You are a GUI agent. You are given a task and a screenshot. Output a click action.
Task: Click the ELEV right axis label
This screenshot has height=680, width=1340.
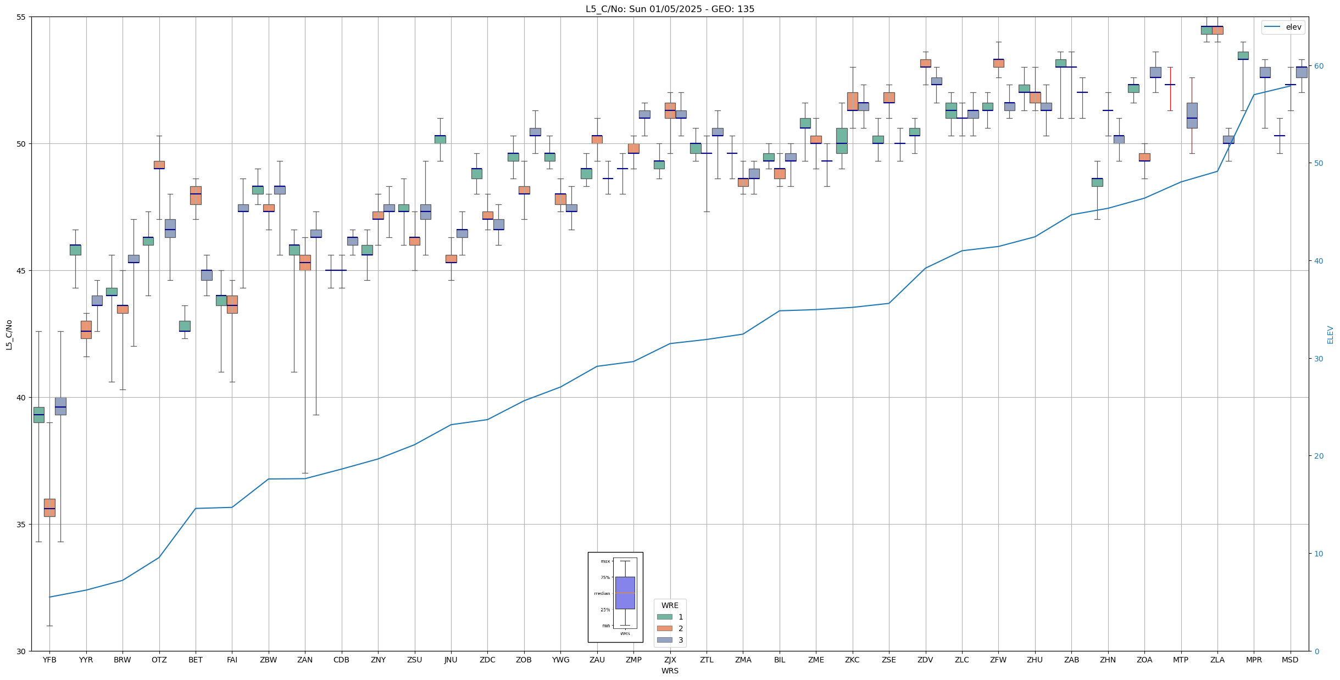(x=1330, y=335)
